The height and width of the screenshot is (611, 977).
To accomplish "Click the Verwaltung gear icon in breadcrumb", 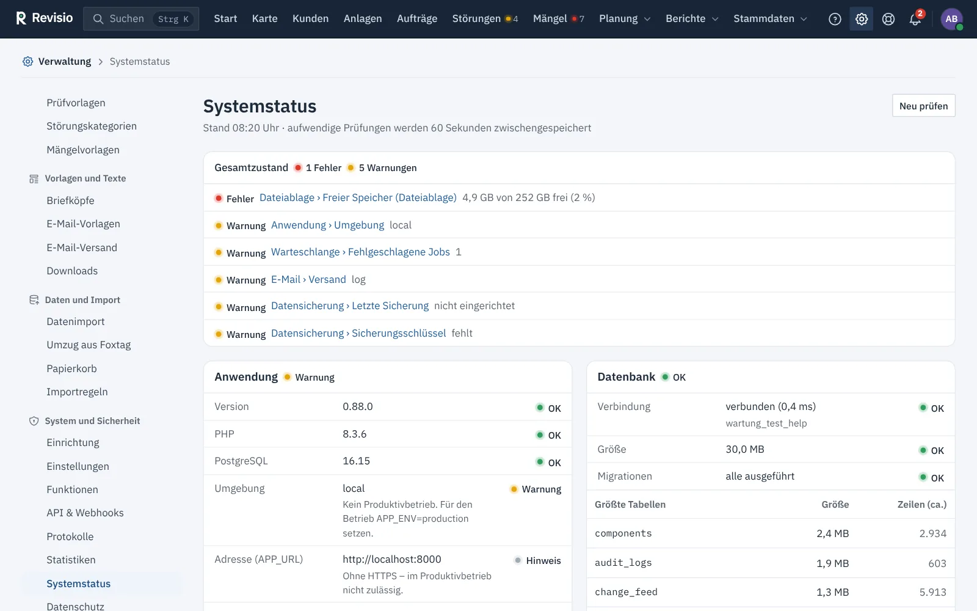I will (27, 61).
